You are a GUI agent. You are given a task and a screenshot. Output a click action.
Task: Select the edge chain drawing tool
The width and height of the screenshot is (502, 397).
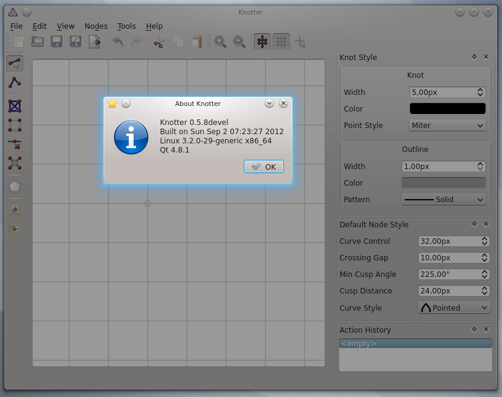coord(15,83)
